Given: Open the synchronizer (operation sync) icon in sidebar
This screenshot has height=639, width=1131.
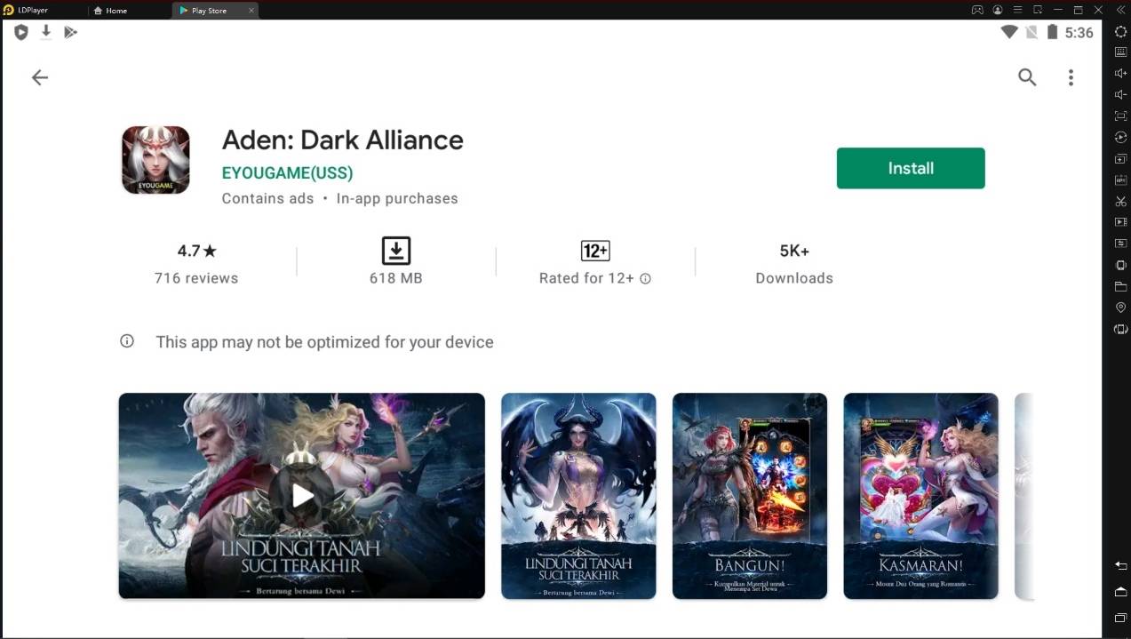Looking at the screenshot, I should [x=1120, y=244].
